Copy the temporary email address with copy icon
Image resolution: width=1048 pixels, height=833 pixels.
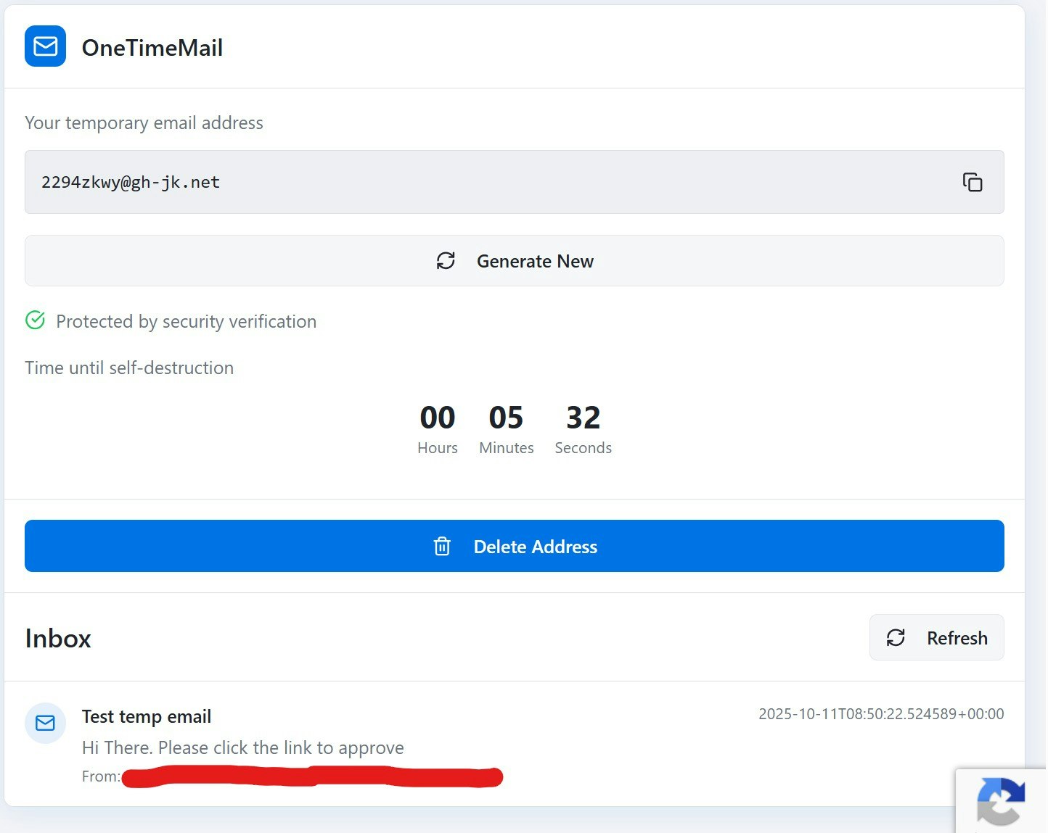972,182
